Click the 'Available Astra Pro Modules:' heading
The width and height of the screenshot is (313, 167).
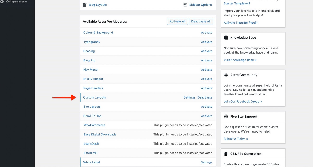[x=105, y=22]
